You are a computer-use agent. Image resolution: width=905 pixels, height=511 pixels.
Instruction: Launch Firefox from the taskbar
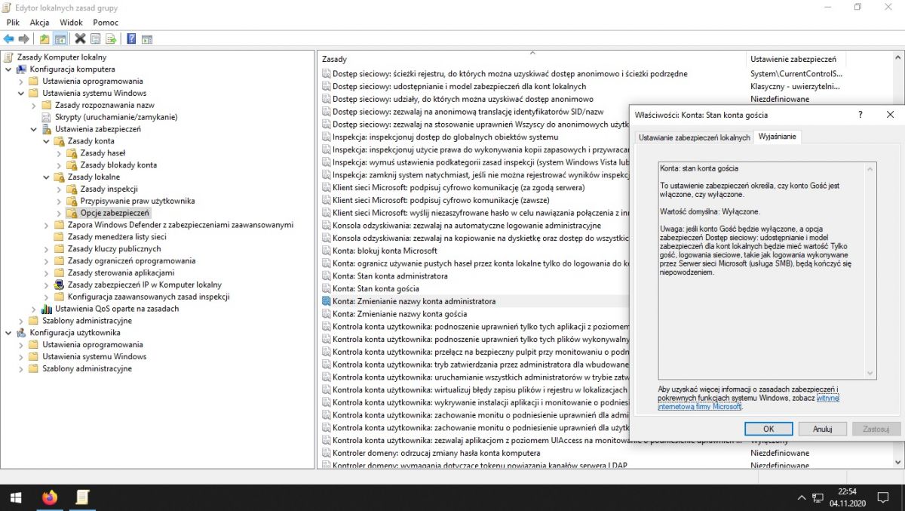(x=50, y=497)
